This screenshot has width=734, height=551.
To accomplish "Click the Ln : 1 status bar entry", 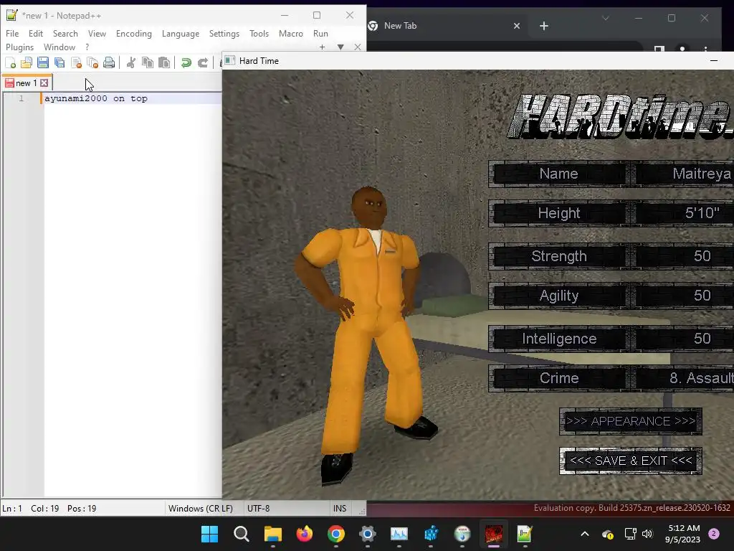I will [x=12, y=509].
